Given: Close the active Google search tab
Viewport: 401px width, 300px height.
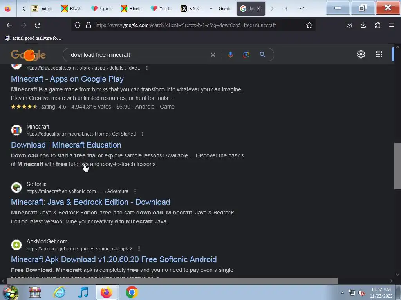Looking at the screenshot, I should click(259, 9).
